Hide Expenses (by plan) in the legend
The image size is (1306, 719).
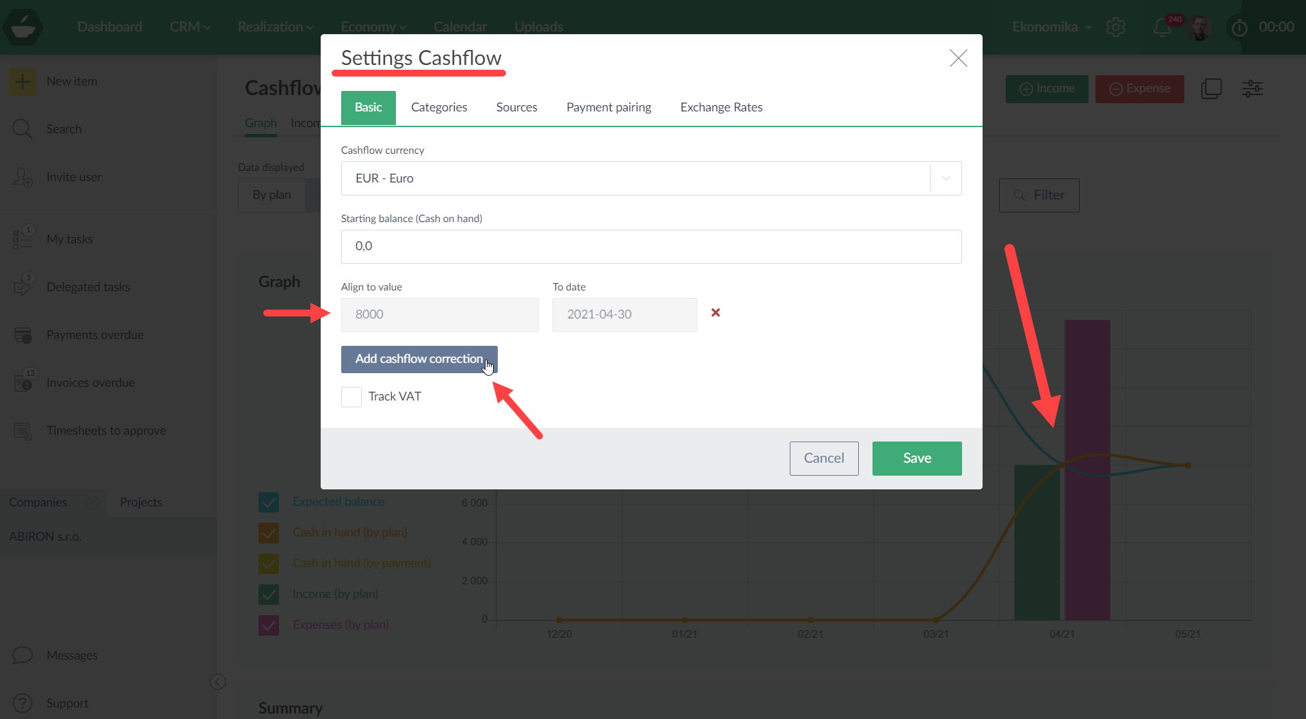(x=269, y=625)
